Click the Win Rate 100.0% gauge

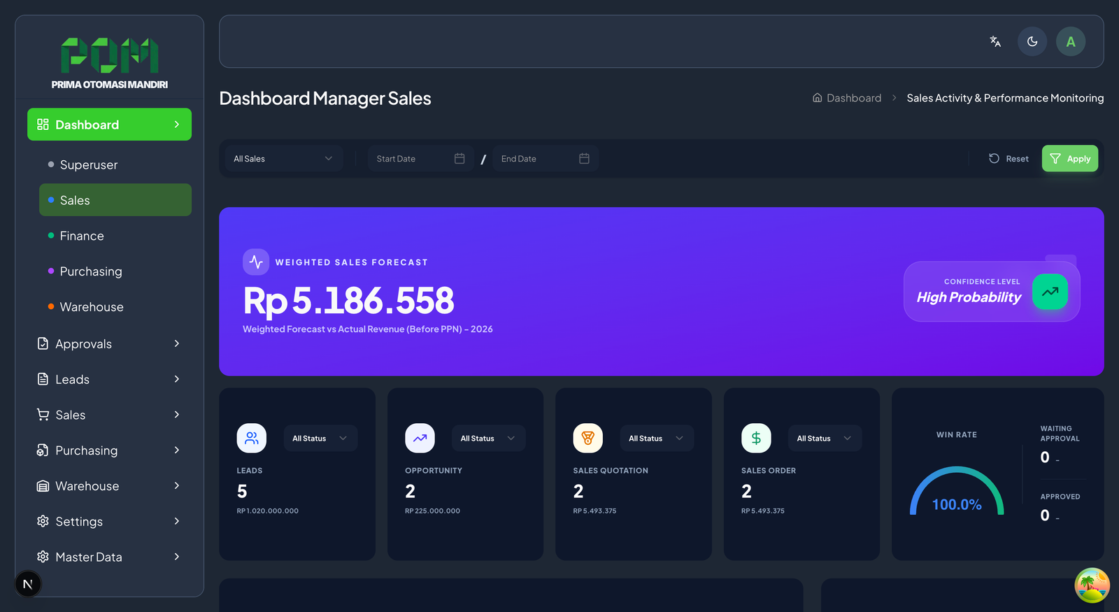[957, 491]
